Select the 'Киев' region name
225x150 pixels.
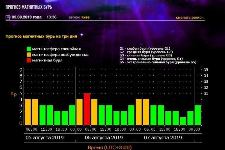(x=86, y=17)
